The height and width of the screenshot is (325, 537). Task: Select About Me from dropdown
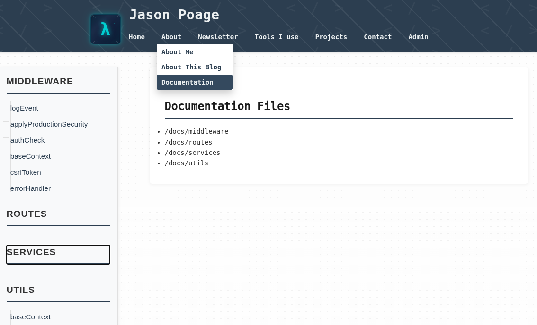coord(178,52)
